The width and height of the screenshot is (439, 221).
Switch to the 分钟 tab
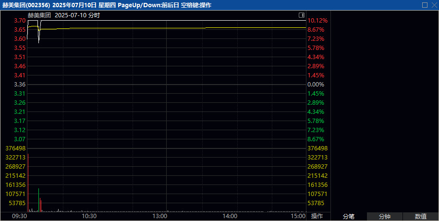tap(385, 217)
